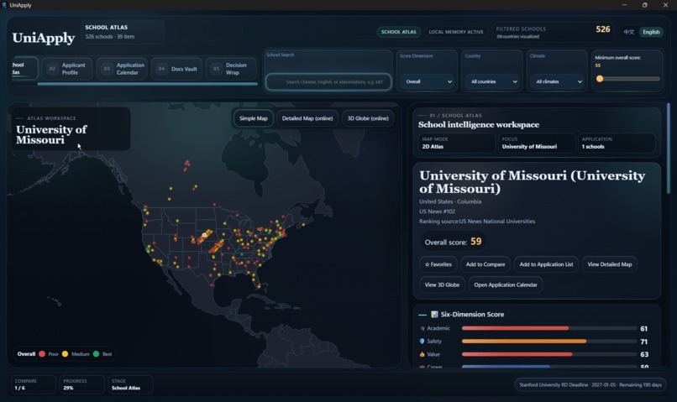Click the UniApply app icon in title bar

tap(4, 5)
